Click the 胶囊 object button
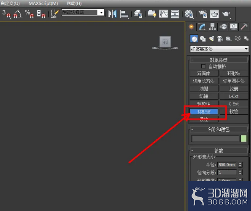The width and height of the screenshot is (251, 211). pos(234,89)
